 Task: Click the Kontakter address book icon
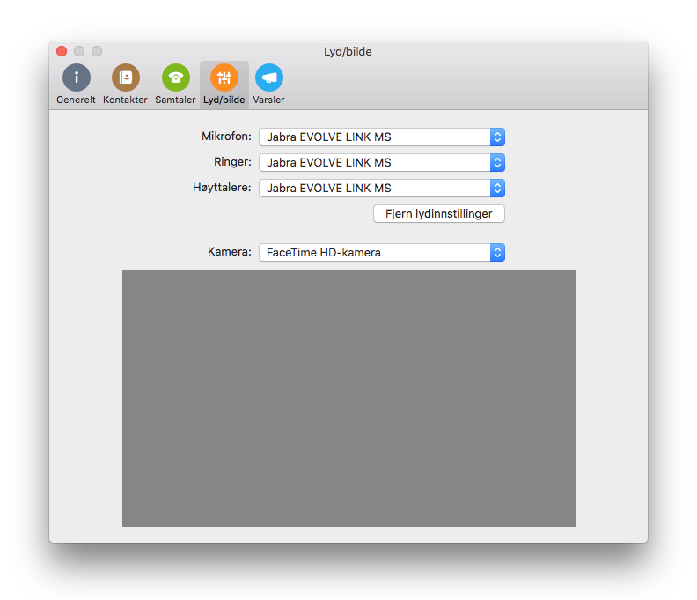126,78
